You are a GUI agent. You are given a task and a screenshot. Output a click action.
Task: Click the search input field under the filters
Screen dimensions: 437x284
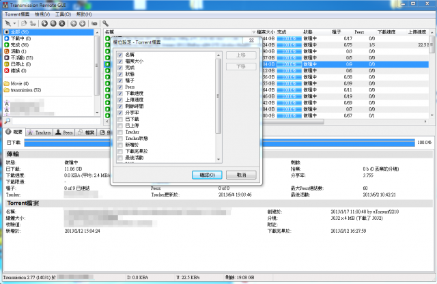[56, 121]
